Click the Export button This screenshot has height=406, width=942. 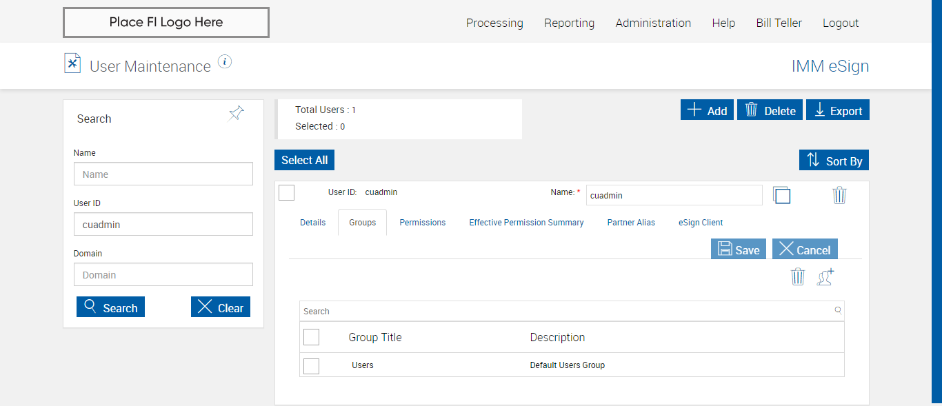tap(838, 110)
